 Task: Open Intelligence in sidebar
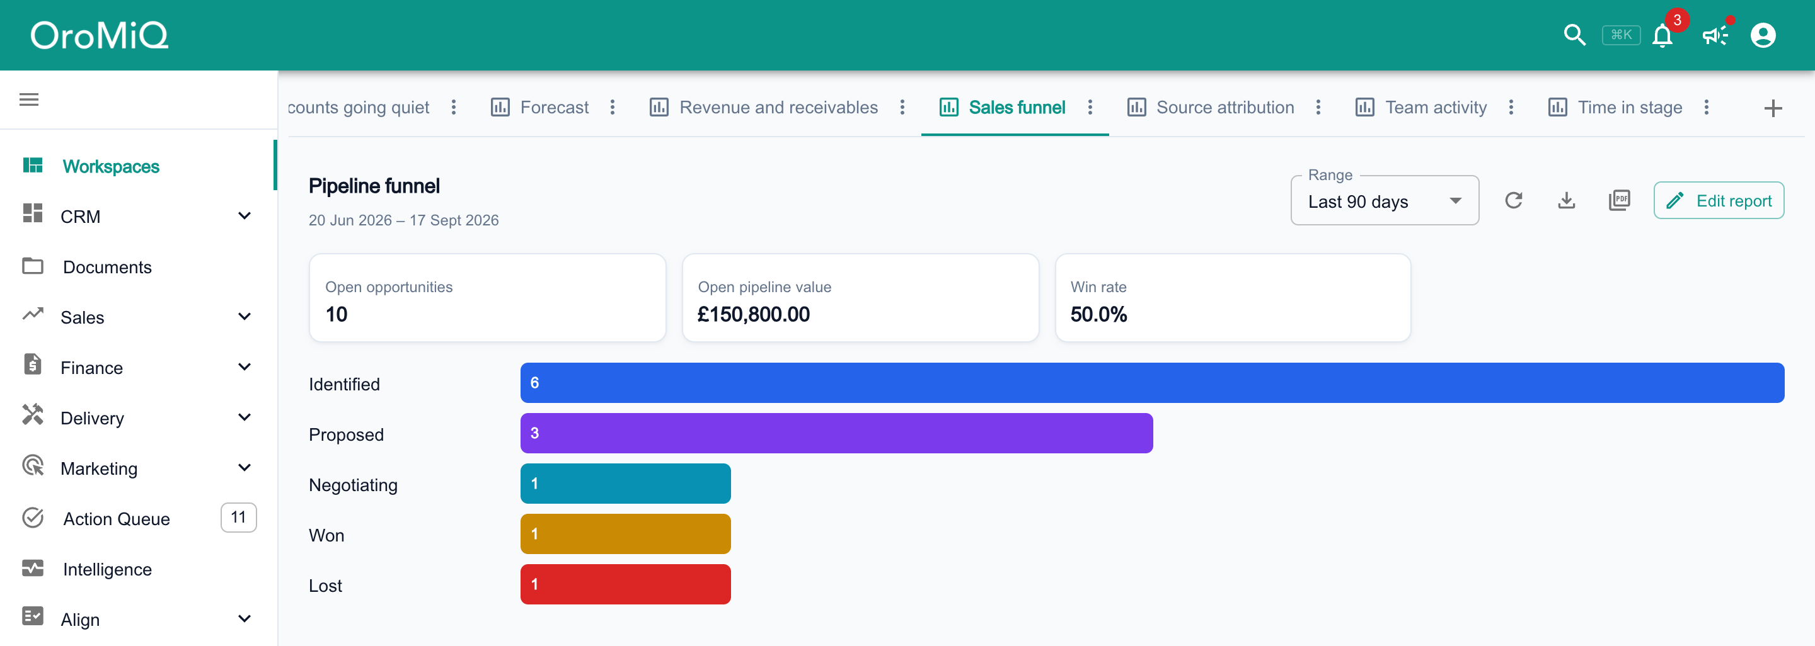(137, 569)
